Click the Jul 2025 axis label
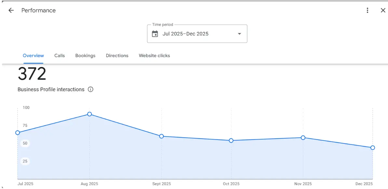 click(x=25, y=184)
